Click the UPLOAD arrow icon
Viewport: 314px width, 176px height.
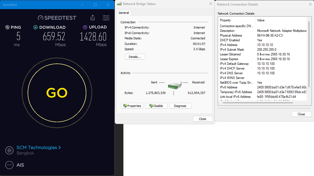[85, 27]
